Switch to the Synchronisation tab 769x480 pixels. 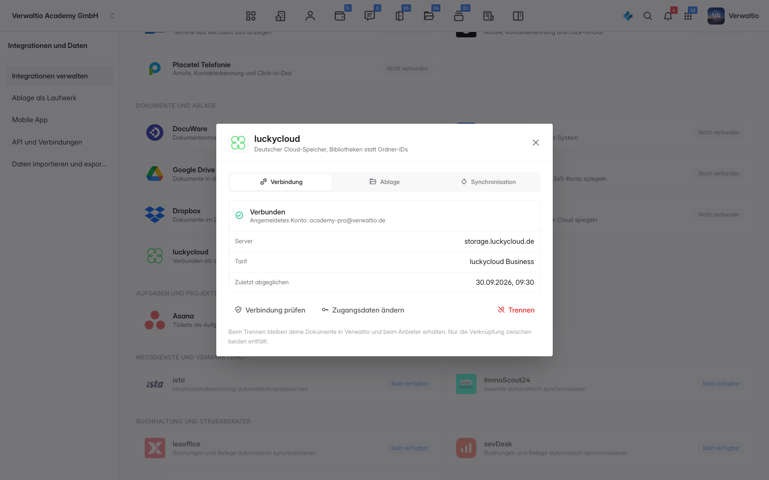click(489, 182)
